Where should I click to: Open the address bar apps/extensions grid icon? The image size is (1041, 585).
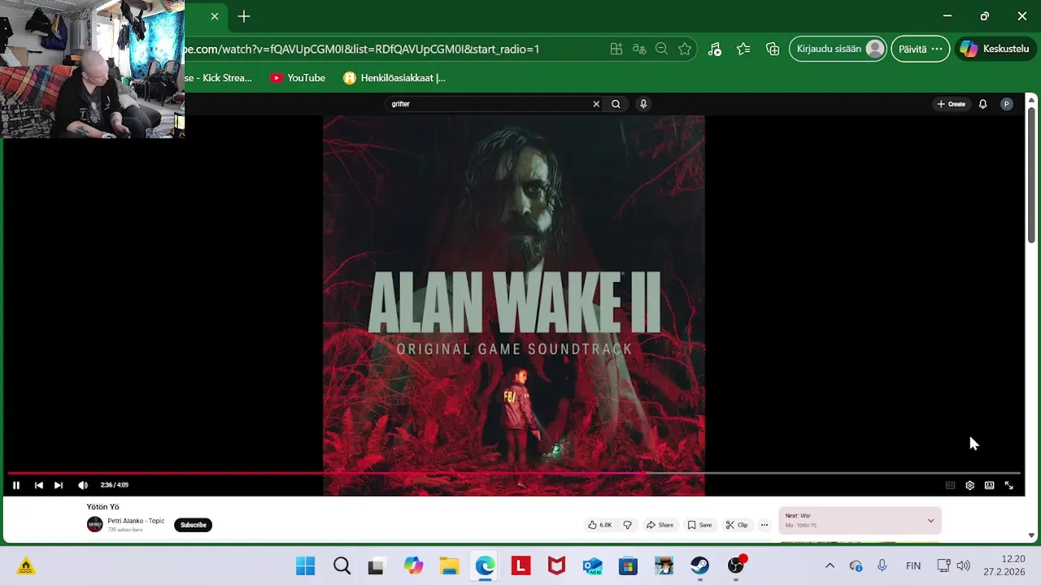616,49
